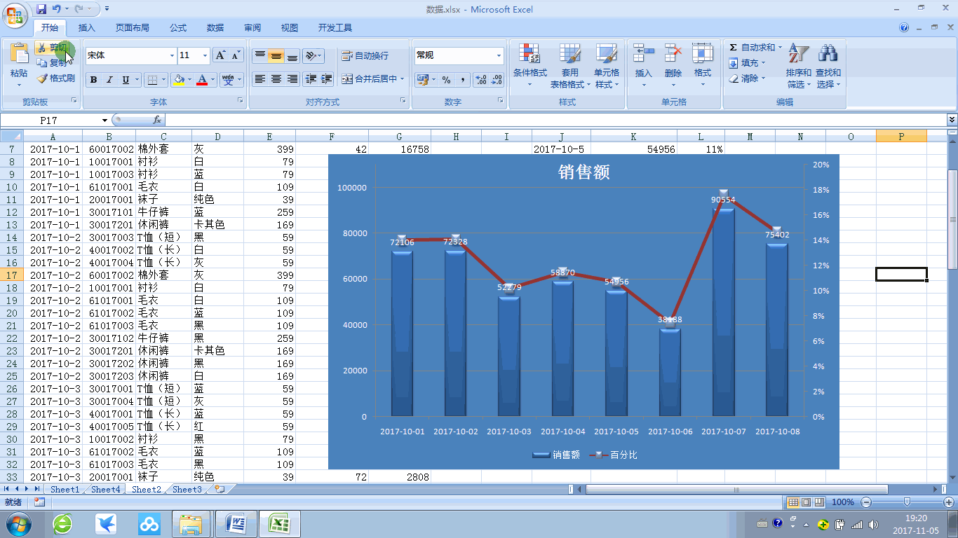
Task: Click Format as Table (套用表格格式)
Action: click(x=570, y=67)
